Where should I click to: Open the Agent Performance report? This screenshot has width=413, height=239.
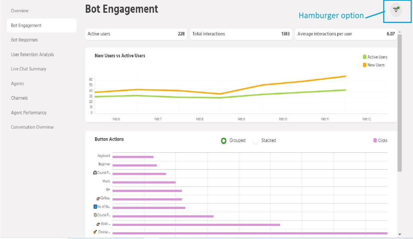click(29, 113)
